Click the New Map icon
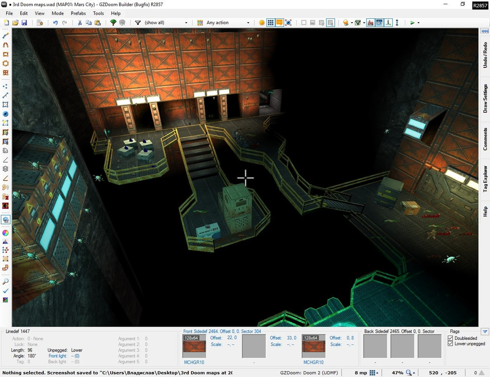 point(6,23)
